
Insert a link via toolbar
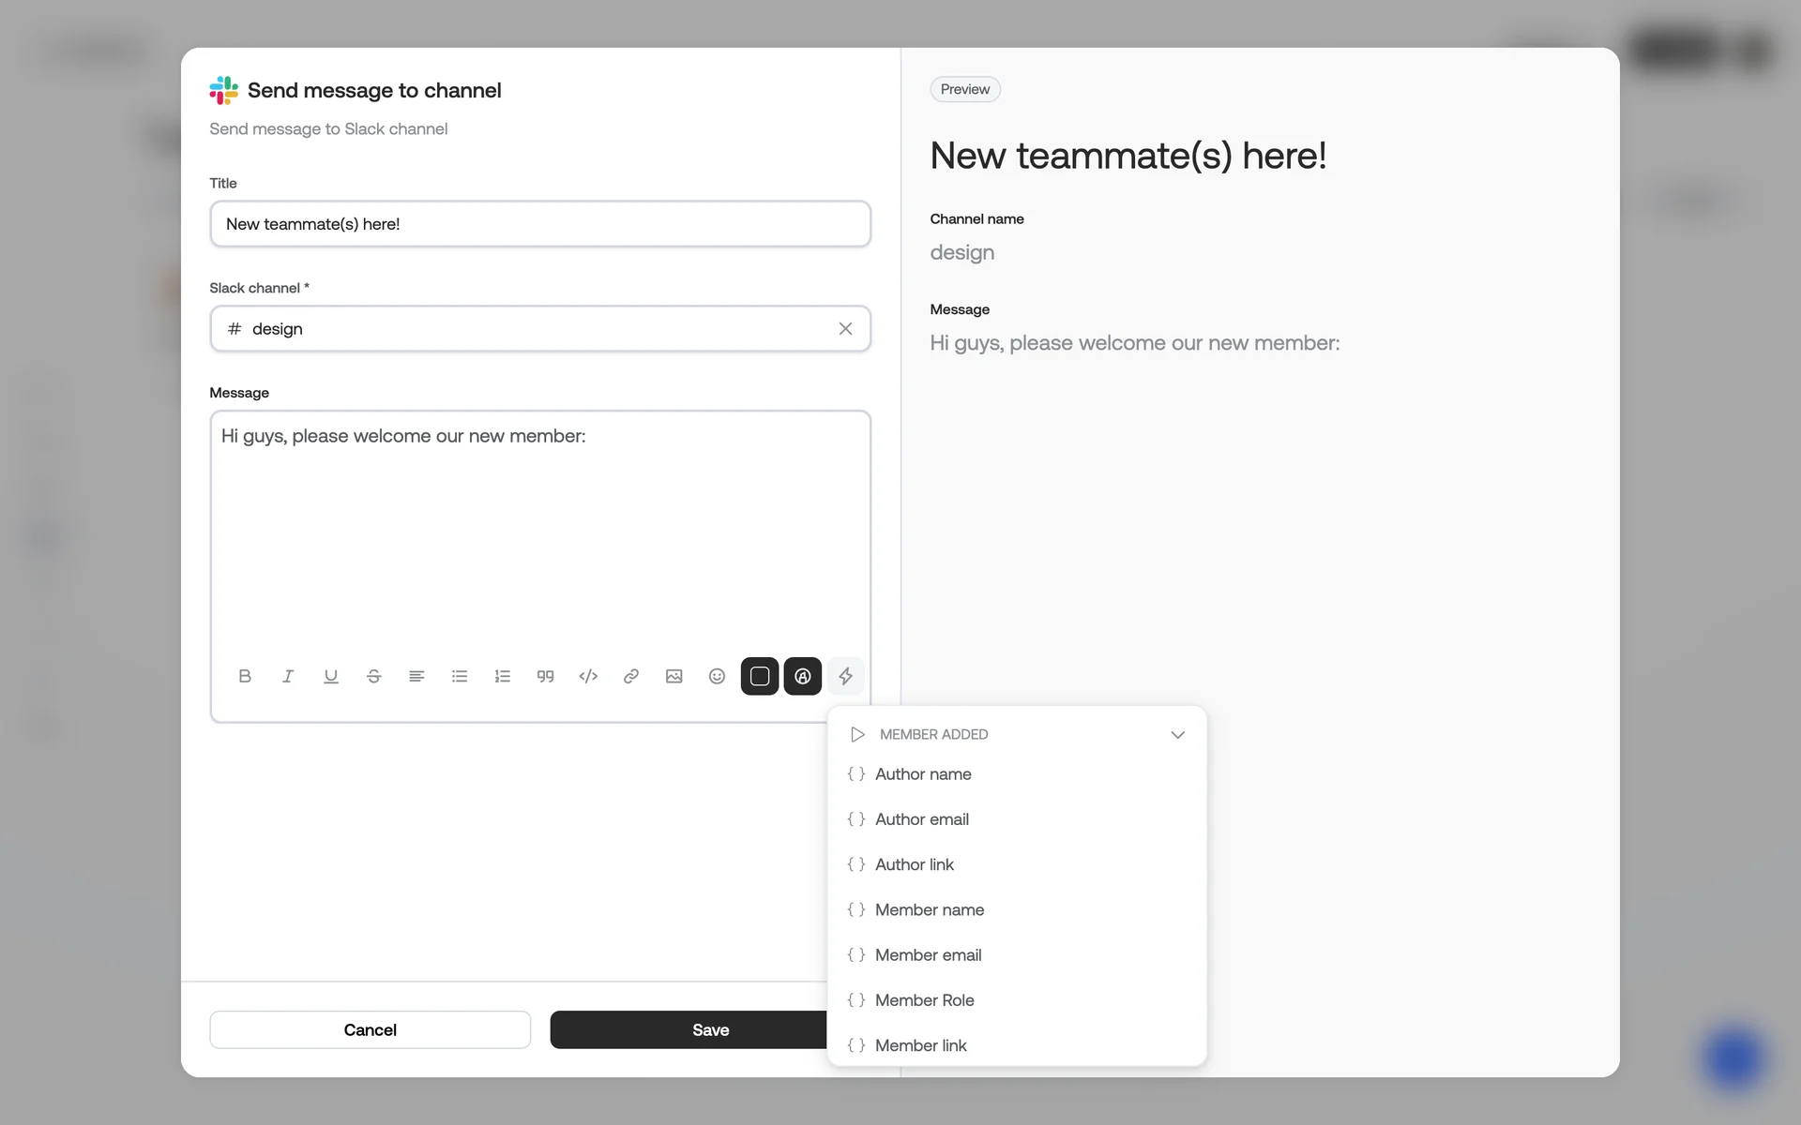click(x=631, y=676)
